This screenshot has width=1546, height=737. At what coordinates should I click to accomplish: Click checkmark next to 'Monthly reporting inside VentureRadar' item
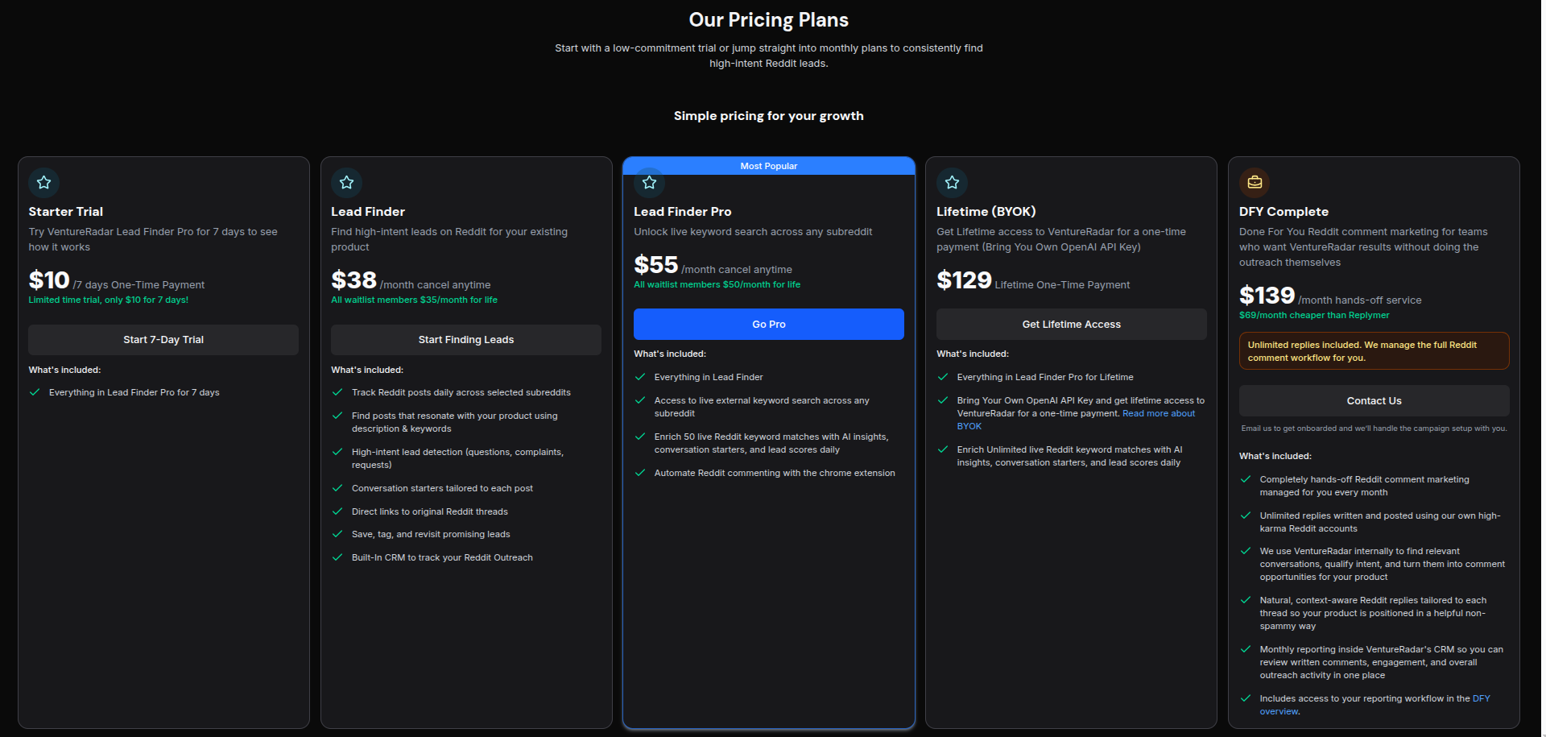point(1246,649)
